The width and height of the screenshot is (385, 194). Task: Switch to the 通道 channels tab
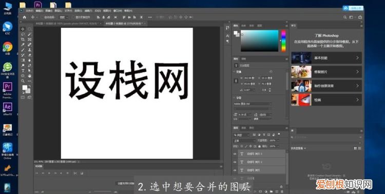click(x=244, y=128)
